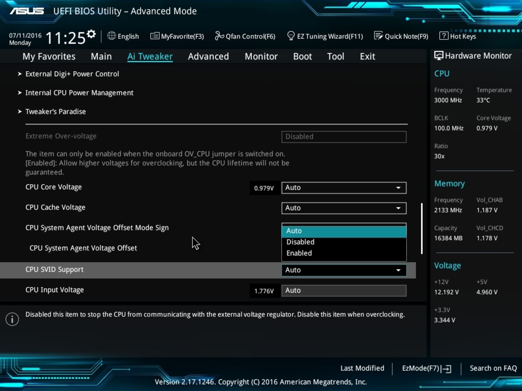Select CPU Cache Voltage label
This screenshot has height=391, width=522.
(x=55, y=207)
